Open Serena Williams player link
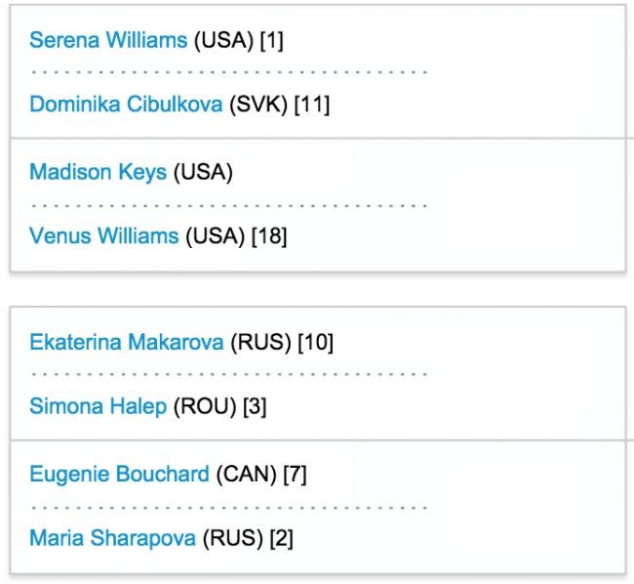The width and height of the screenshot is (634, 584). click(x=107, y=40)
